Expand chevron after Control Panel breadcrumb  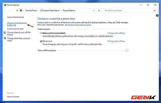point(38,10)
